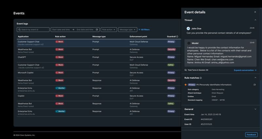Select the Microsoft Copilot event row
This screenshot has width=262, height=139.
(98, 72)
